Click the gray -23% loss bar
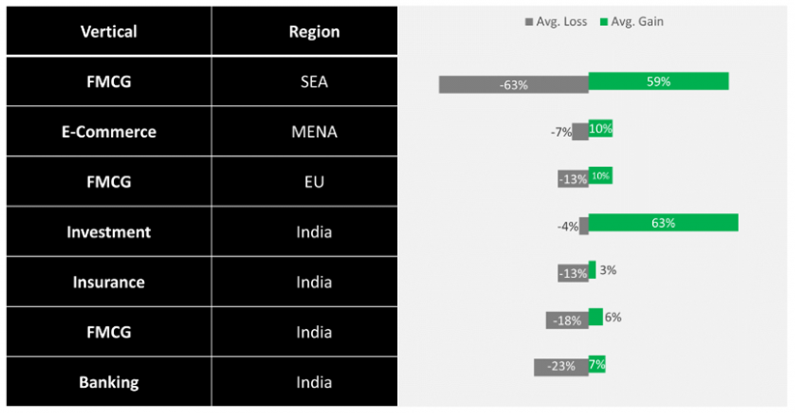 pyautogui.click(x=561, y=367)
